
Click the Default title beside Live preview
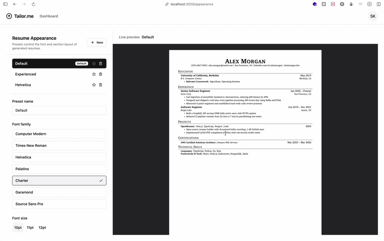point(148,37)
